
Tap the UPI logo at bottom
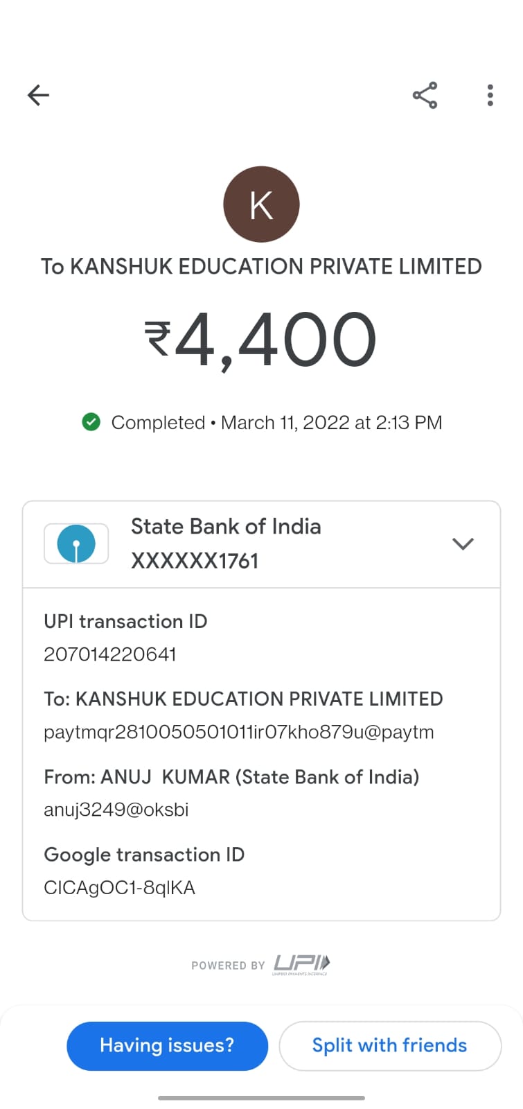[301, 963]
